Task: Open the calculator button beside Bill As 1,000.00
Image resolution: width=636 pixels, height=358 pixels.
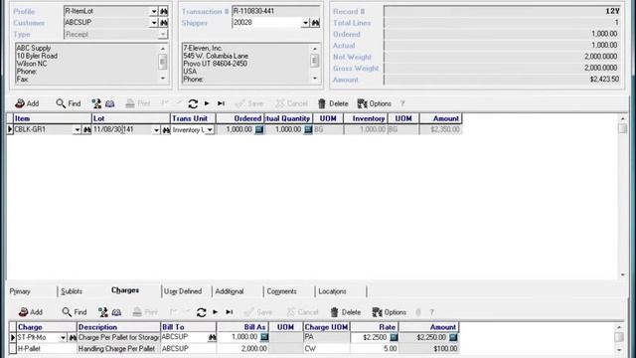Action: 264,337
